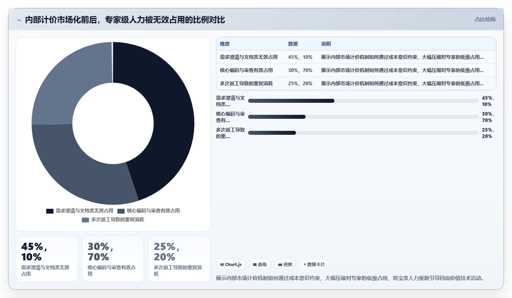Click table cell value 30%, 70%

pos(300,70)
